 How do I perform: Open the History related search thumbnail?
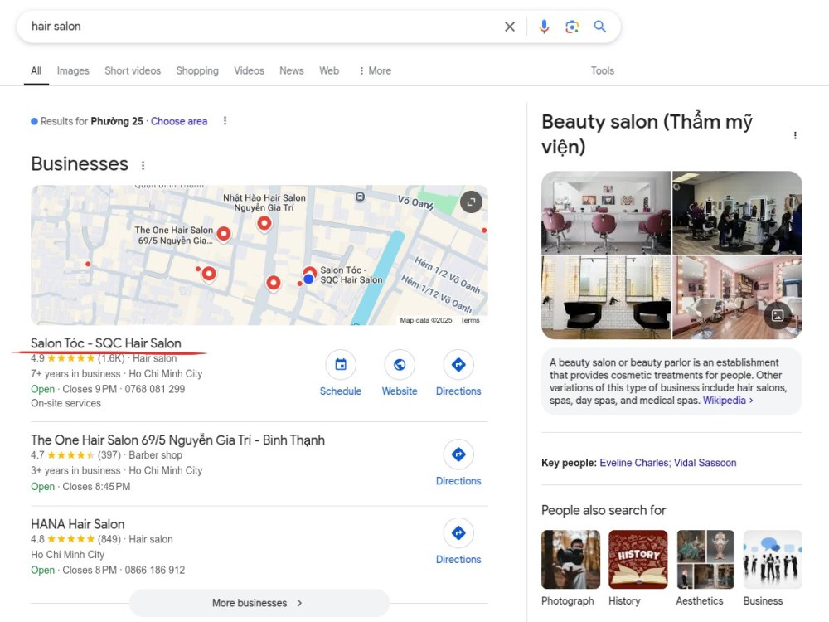(x=638, y=560)
